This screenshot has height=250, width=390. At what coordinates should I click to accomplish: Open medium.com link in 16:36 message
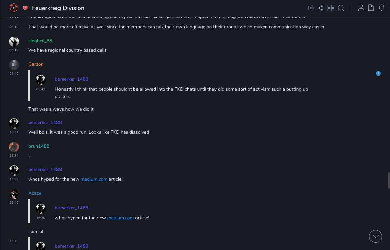94,179
